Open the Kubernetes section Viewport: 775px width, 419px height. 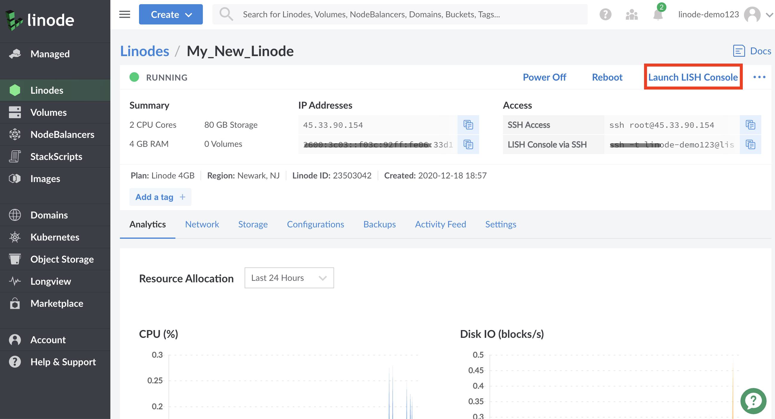click(55, 237)
